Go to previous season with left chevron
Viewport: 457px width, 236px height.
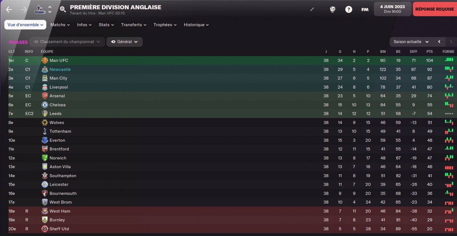coord(439,42)
